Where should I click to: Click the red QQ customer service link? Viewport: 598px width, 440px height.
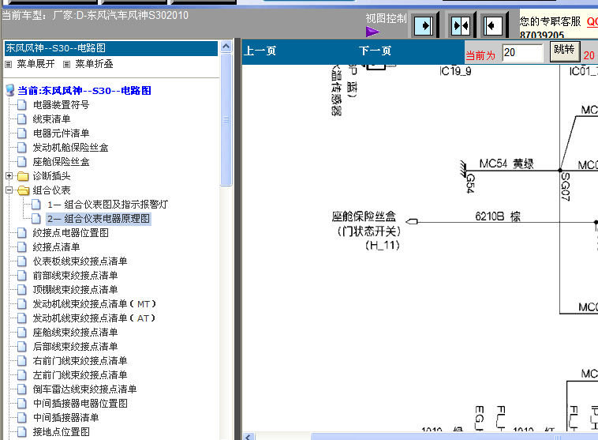point(592,21)
